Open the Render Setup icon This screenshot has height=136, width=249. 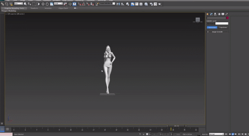pyautogui.click(x=151, y=4)
